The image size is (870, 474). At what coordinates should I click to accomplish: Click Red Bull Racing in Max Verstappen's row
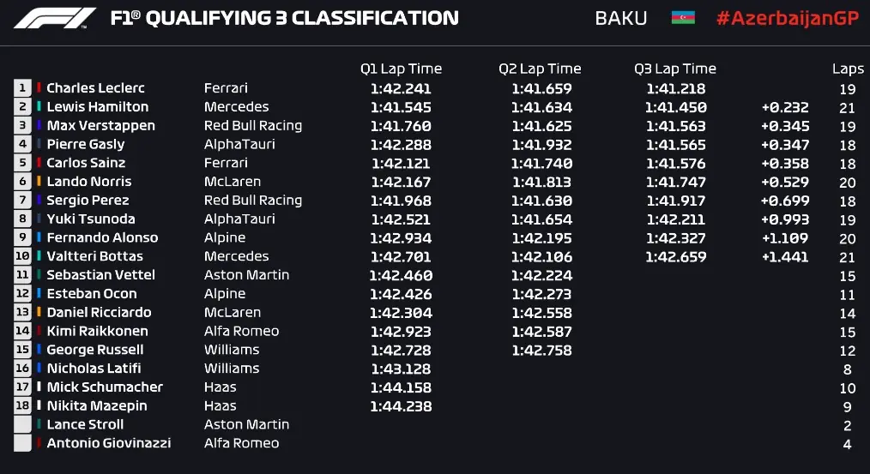253,126
